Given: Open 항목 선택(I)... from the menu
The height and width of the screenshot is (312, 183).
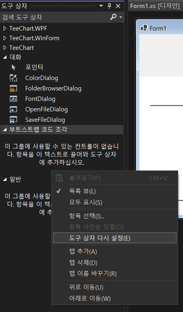Looking at the screenshot, I should pos(115,216).
